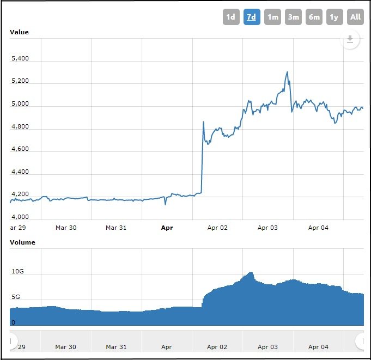Grab the right navigator range handle
The height and width of the screenshot is (360, 371).
(x=361, y=341)
